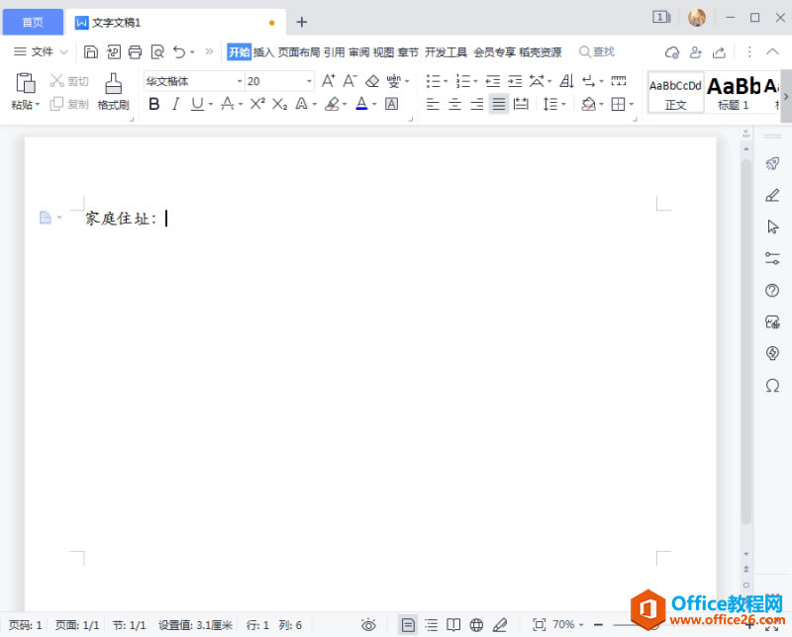
Task: Click the help question mark sidebar icon
Action: [x=772, y=290]
